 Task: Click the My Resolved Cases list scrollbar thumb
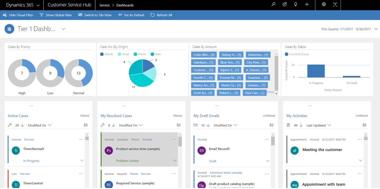(180, 141)
